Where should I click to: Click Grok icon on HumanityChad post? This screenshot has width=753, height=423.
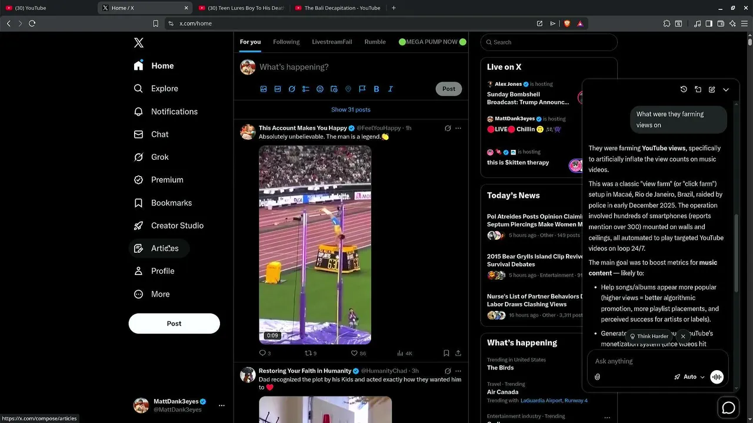click(x=448, y=371)
